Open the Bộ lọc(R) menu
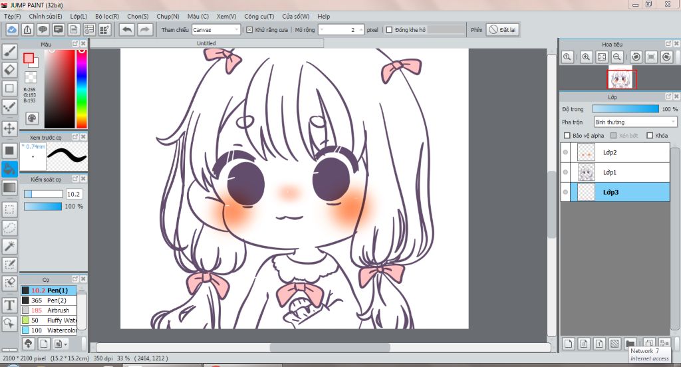This screenshot has height=367, width=681. click(107, 16)
